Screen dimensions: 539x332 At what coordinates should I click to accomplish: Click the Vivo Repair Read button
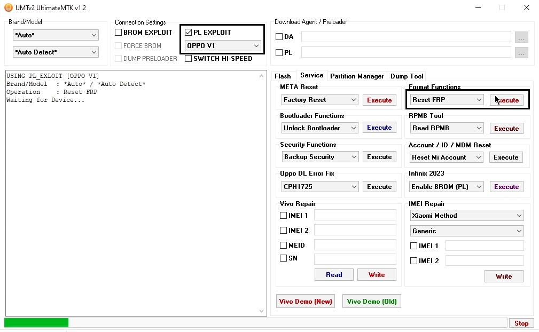(334, 275)
